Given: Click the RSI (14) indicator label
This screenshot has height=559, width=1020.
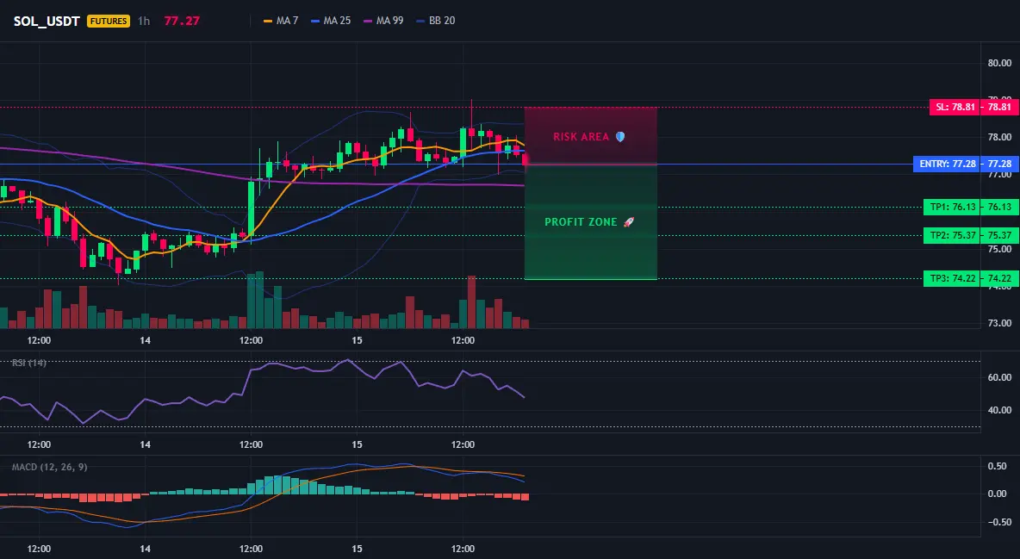Looking at the screenshot, I should 28,363.
